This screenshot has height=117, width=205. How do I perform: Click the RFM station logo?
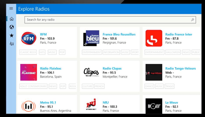28,38
